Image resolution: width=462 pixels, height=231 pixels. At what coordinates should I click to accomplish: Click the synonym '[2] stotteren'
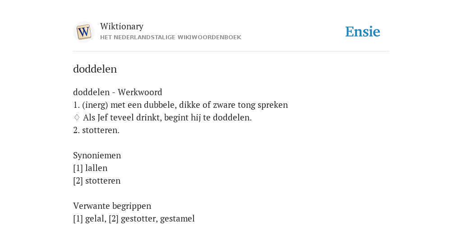[x=97, y=180]
